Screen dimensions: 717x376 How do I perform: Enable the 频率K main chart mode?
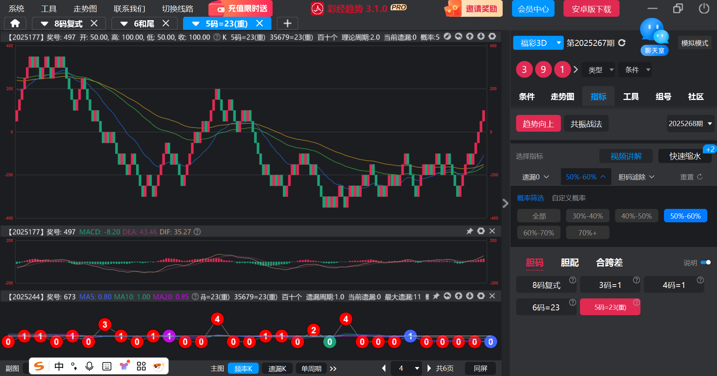click(243, 369)
